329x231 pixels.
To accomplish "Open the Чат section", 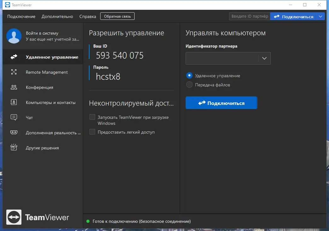I will tap(14, 117).
